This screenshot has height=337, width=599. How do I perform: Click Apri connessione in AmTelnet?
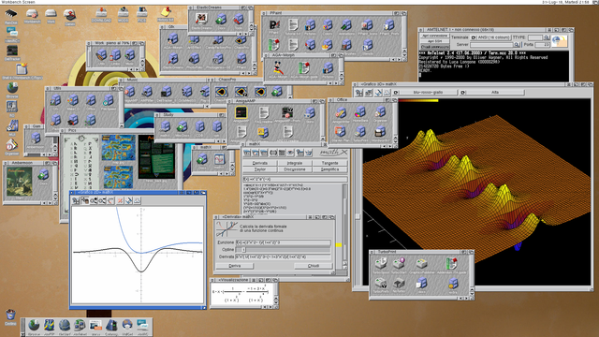click(x=434, y=36)
